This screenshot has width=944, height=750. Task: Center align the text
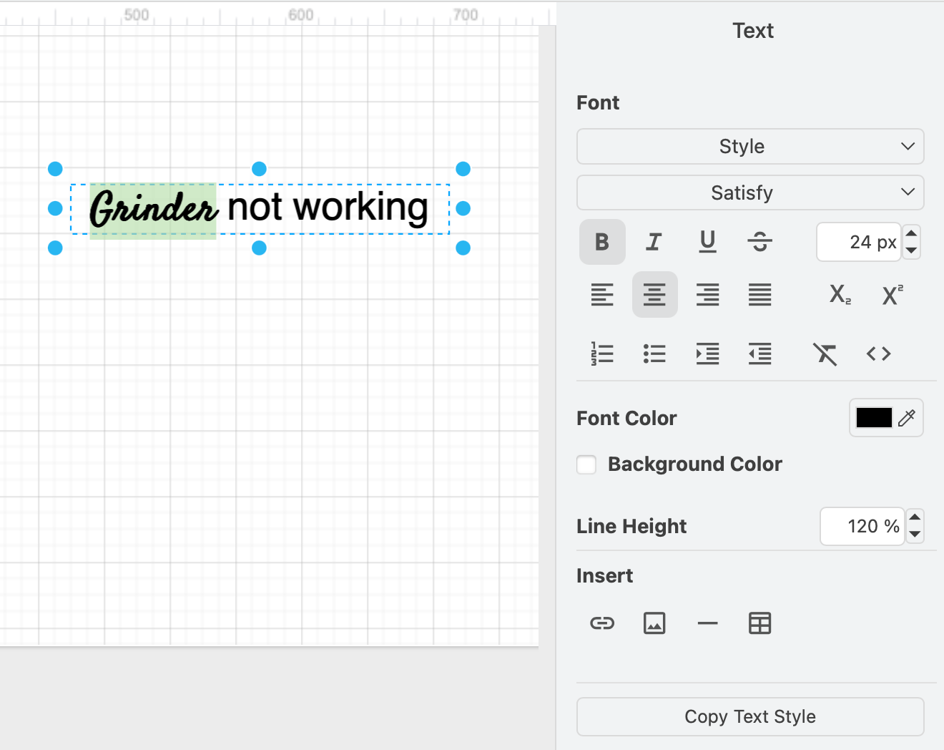(654, 294)
